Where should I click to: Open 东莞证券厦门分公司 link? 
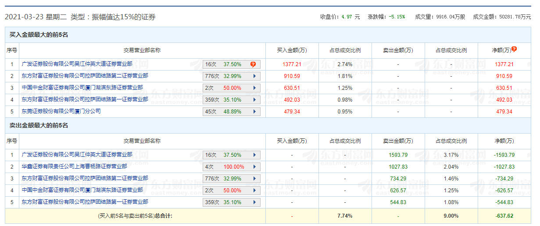[x=61, y=111]
